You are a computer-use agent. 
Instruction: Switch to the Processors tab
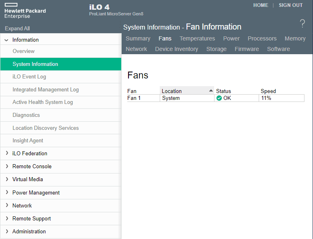pyautogui.click(x=262, y=38)
